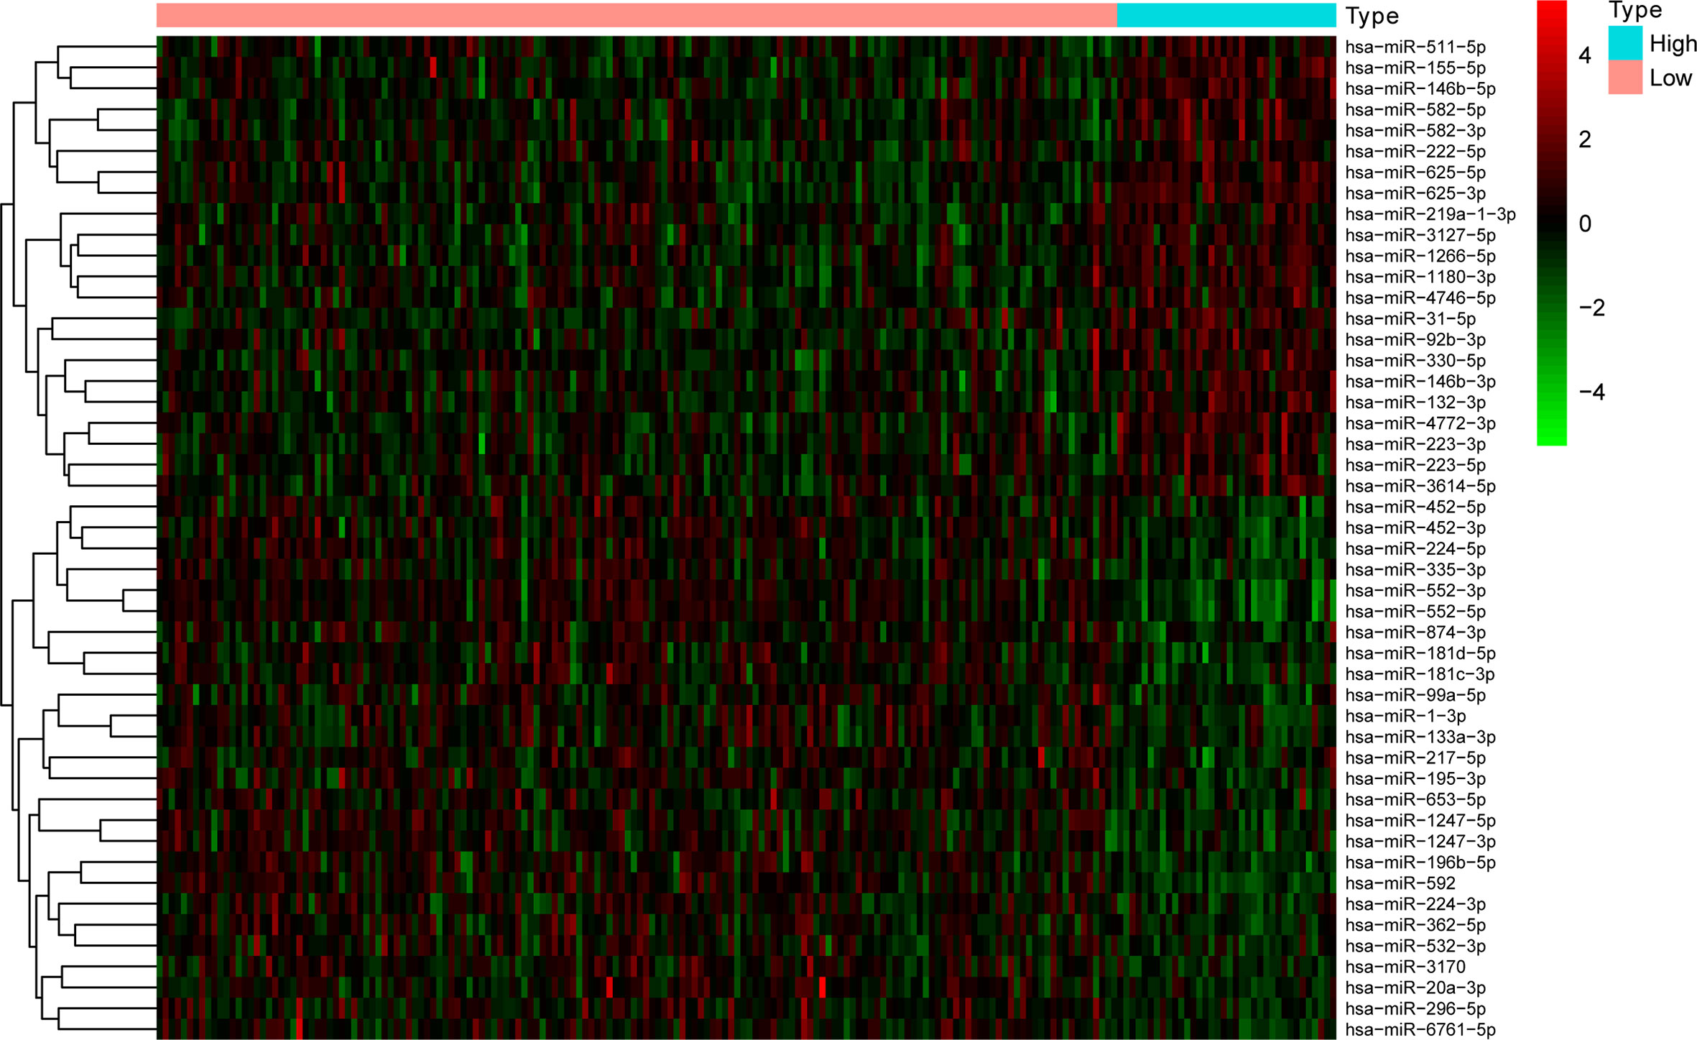Select the hsa-miR-181d-5p label
The width and height of the screenshot is (1697, 1040).
click(x=1420, y=653)
